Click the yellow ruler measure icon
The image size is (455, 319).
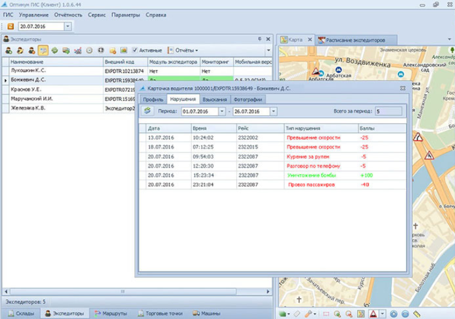(x=417, y=314)
